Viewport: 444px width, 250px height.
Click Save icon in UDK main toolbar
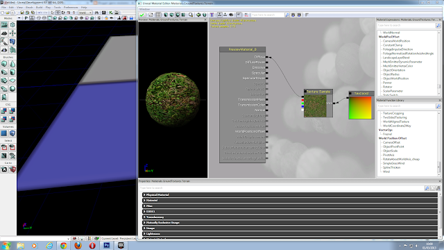pos(22,12)
